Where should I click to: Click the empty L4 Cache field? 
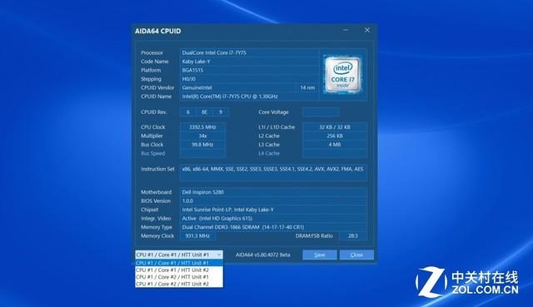click(335, 153)
